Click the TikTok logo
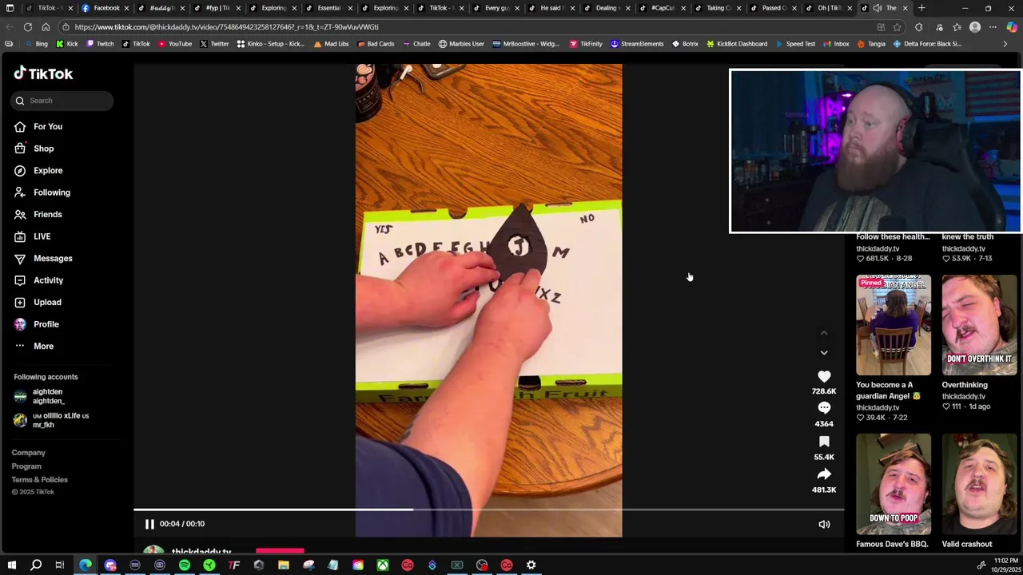This screenshot has height=575, width=1023. (x=43, y=73)
